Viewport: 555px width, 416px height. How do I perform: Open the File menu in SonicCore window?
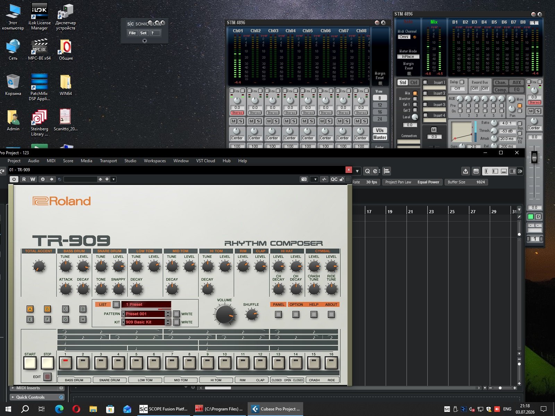click(132, 33)
